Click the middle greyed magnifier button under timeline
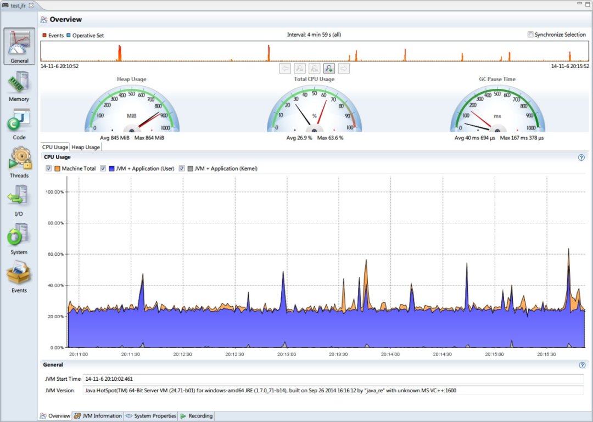The image size is (593, 422). click(314, 69)
